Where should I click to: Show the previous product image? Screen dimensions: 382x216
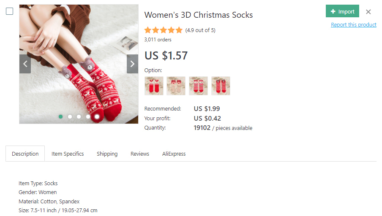[25, 64]
